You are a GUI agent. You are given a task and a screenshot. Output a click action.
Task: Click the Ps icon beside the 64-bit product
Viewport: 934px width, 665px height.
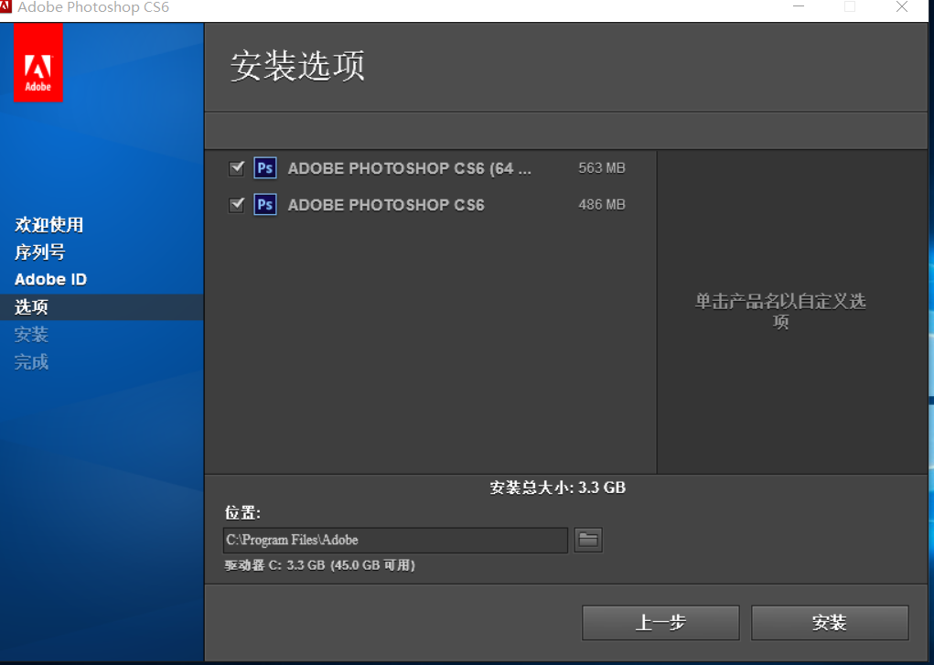point(265,167)
